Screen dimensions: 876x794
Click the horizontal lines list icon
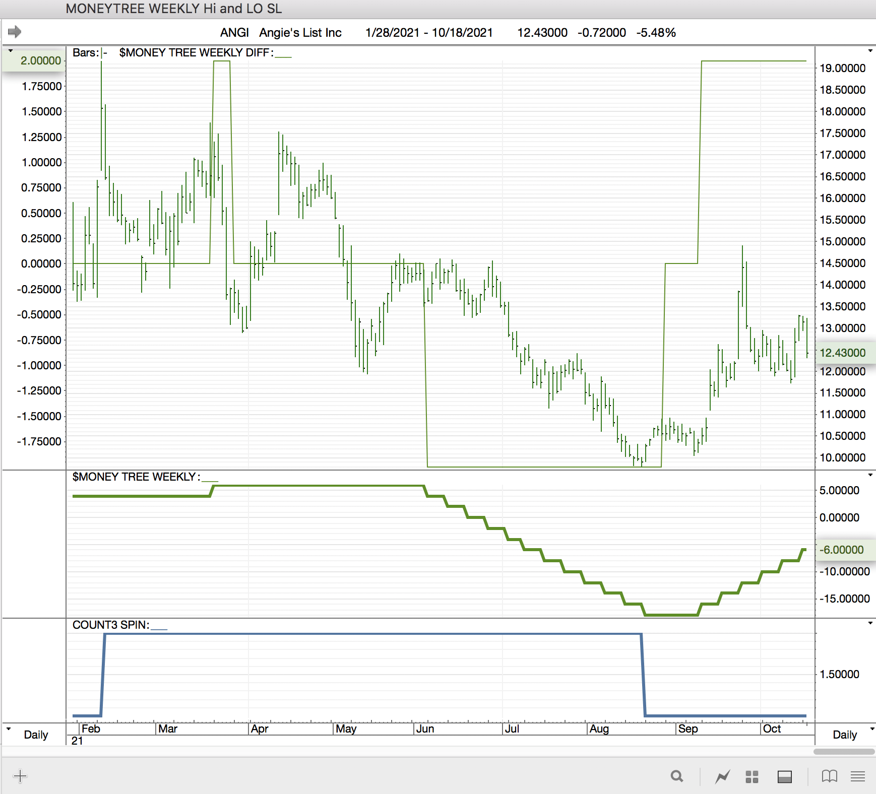(858, 776)
